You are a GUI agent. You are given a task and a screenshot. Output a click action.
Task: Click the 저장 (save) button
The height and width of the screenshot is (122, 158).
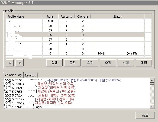pyautogui.click(x=144, y=63)
